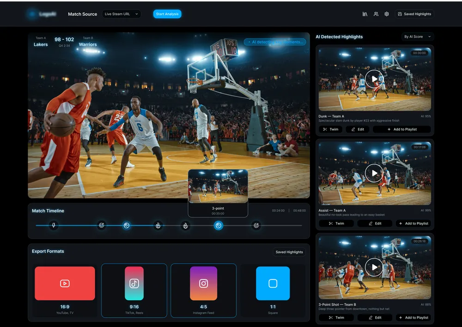462x327 pixels.
Task: Open the library icon in the header
Action: (x=365, y=14)
